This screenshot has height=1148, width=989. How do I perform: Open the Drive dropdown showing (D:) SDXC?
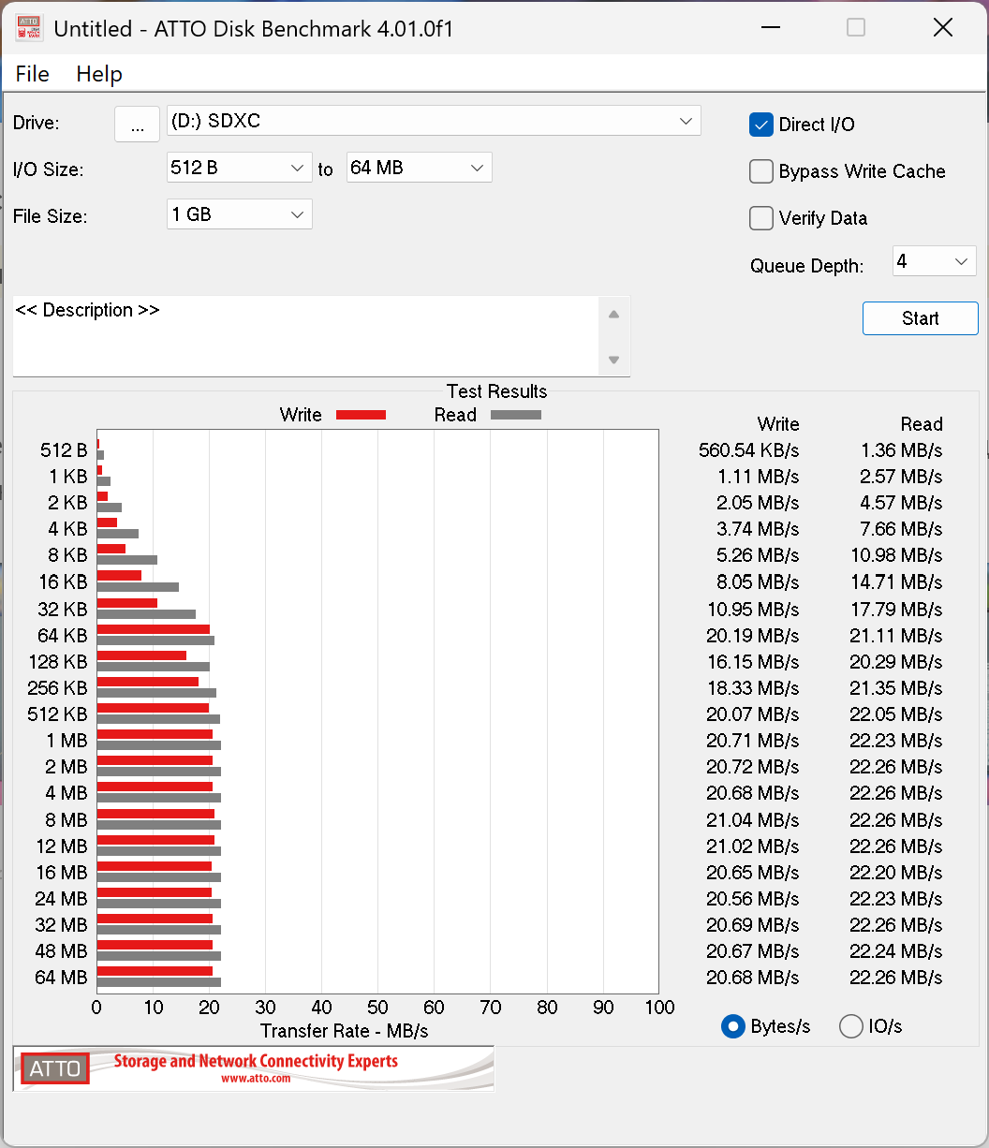[434, 121]
